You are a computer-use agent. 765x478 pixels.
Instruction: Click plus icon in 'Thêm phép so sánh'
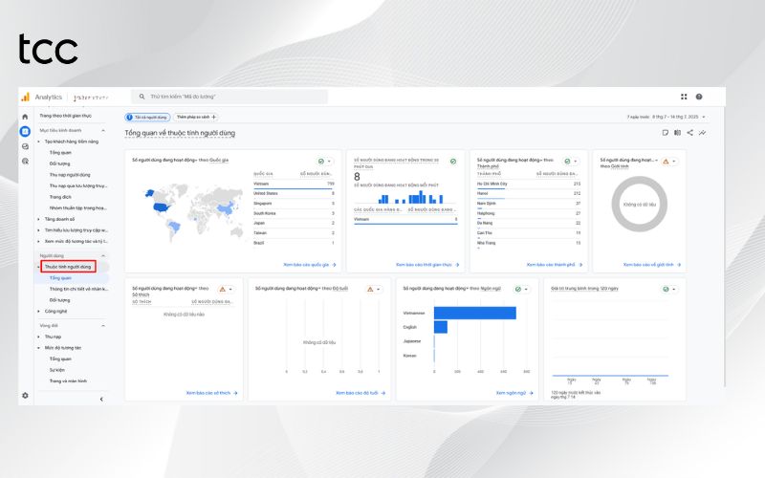(x=213, y=117)
